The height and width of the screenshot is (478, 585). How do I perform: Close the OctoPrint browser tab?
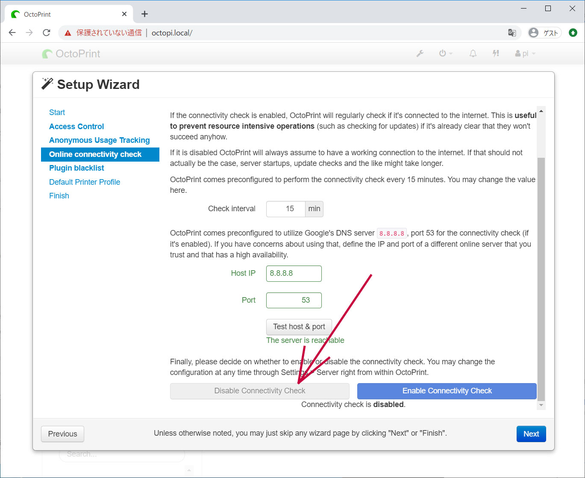(124, 14)
